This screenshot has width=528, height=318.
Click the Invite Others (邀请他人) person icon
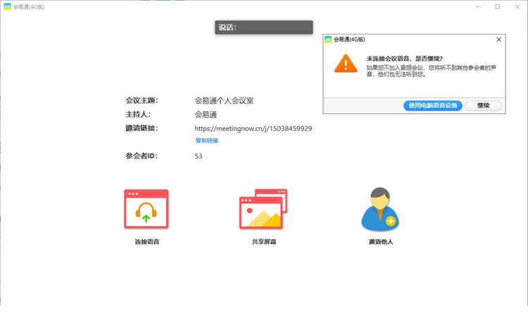380,209
